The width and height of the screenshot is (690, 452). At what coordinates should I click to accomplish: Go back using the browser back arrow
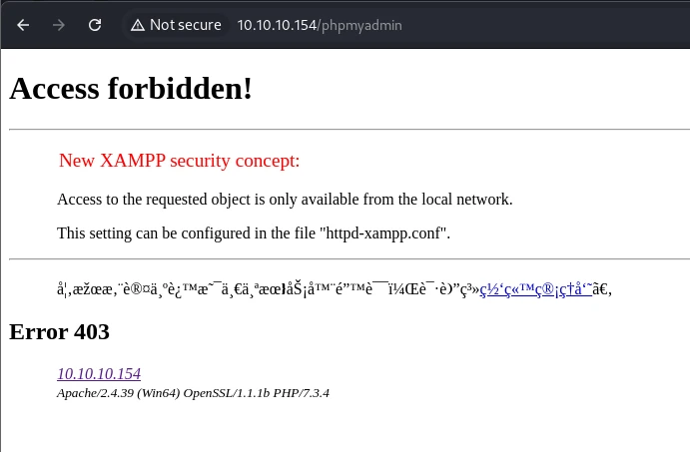pyautogui.click(x=23, y=25)
